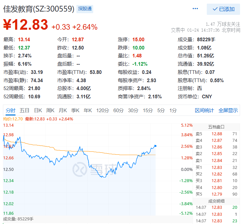Screen dimensions: 244x224
Task: Click the 52周最高 value 21.80
Action: [34, 88]
